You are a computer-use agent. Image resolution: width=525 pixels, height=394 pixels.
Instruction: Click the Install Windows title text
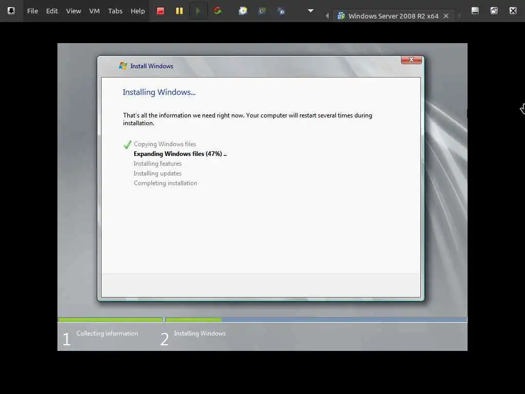coord(152,66)
